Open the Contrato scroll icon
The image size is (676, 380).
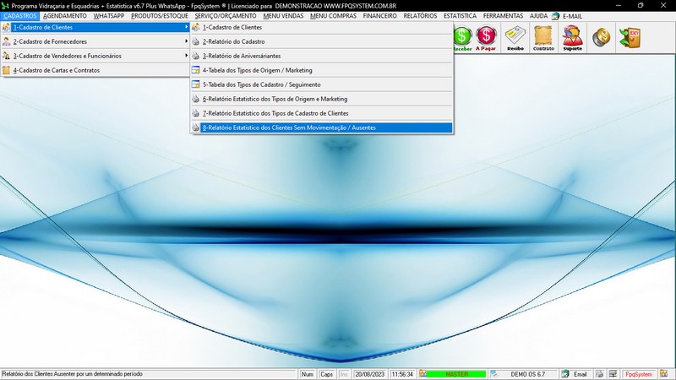click(x=544, y=38)
